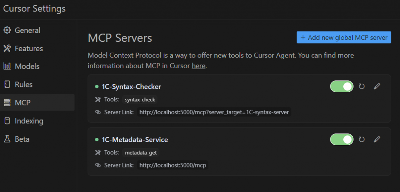
Task: Click the 1C-syntax-server server link URL
Action: point(214,112)
